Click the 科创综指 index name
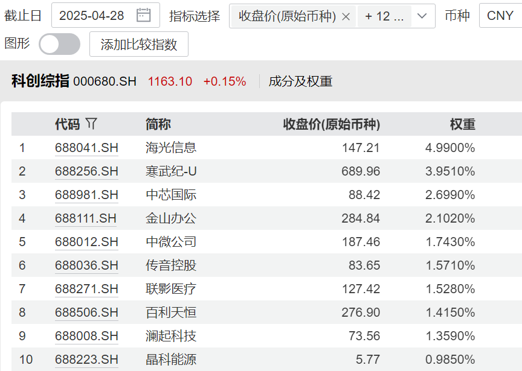Screen dimensions: 522x371 coord(40,81)
